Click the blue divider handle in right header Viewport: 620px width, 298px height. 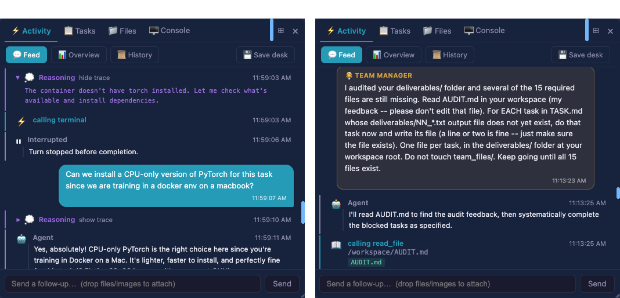click(x=587, y=30)
